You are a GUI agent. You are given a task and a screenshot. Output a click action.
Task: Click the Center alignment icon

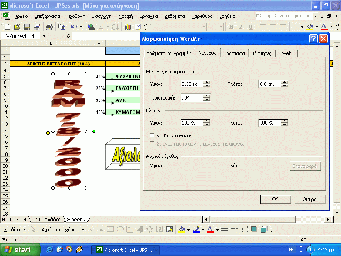[272, 27]
